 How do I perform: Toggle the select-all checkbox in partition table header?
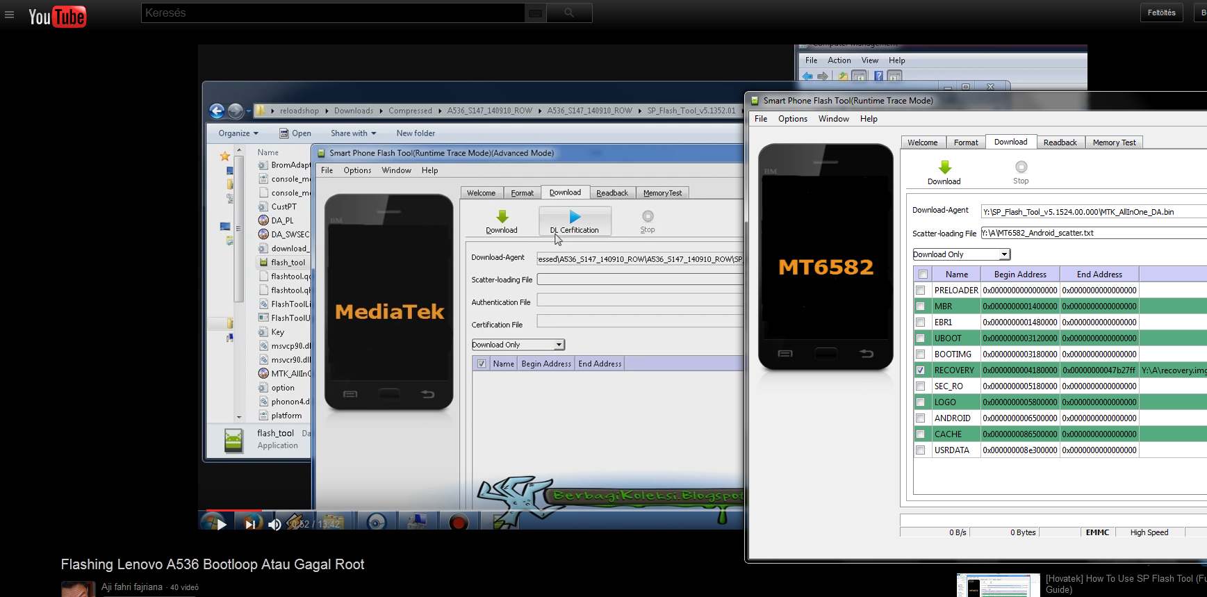tap(923, 274)
